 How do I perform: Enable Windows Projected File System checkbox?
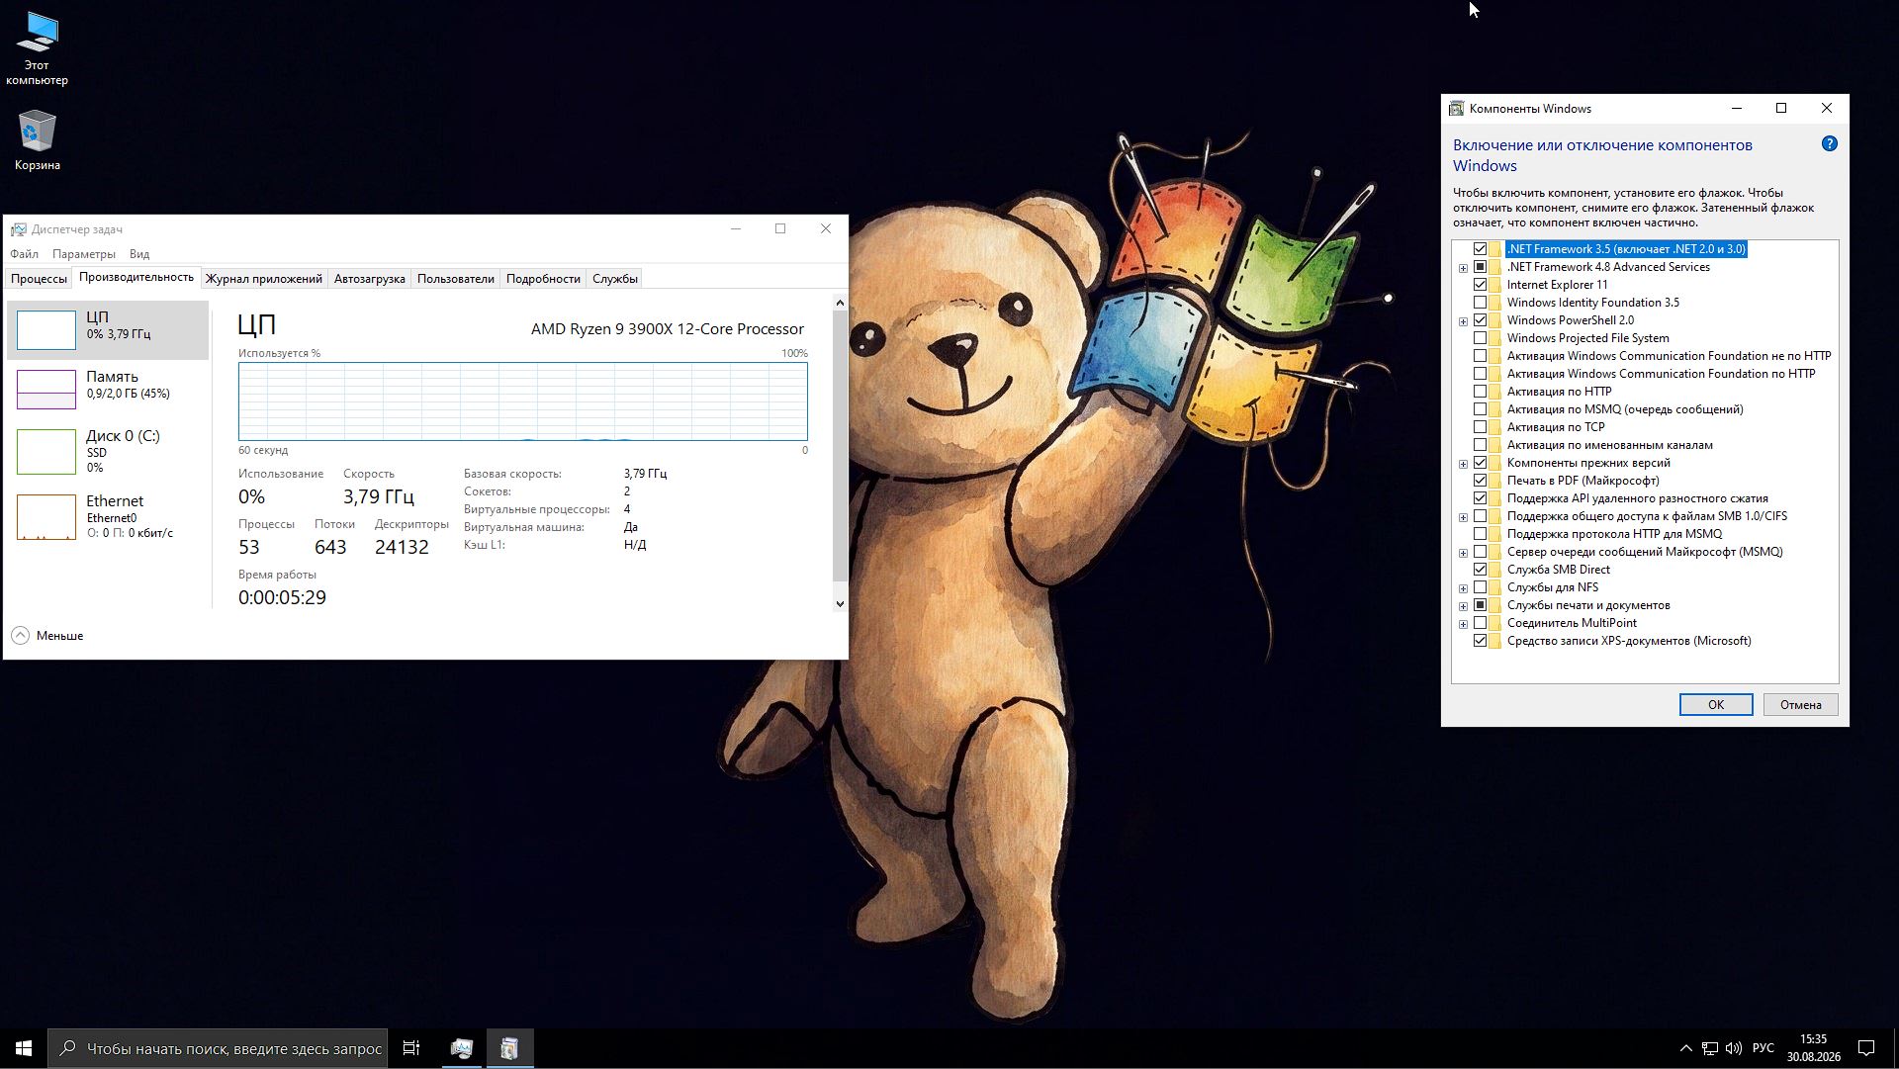pos(1480,338)
